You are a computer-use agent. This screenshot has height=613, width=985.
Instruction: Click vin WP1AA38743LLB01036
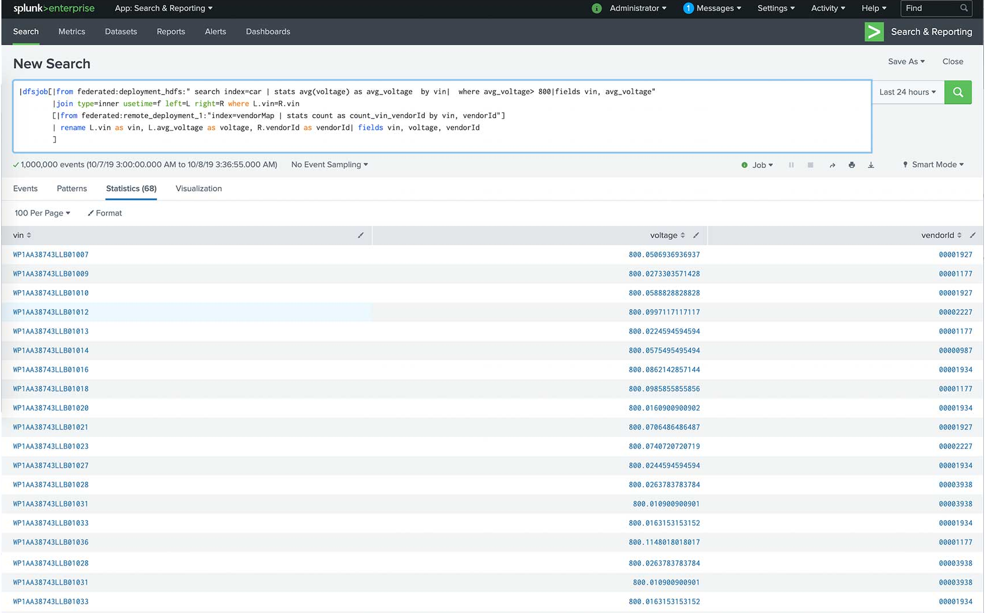tap(50, 542)
